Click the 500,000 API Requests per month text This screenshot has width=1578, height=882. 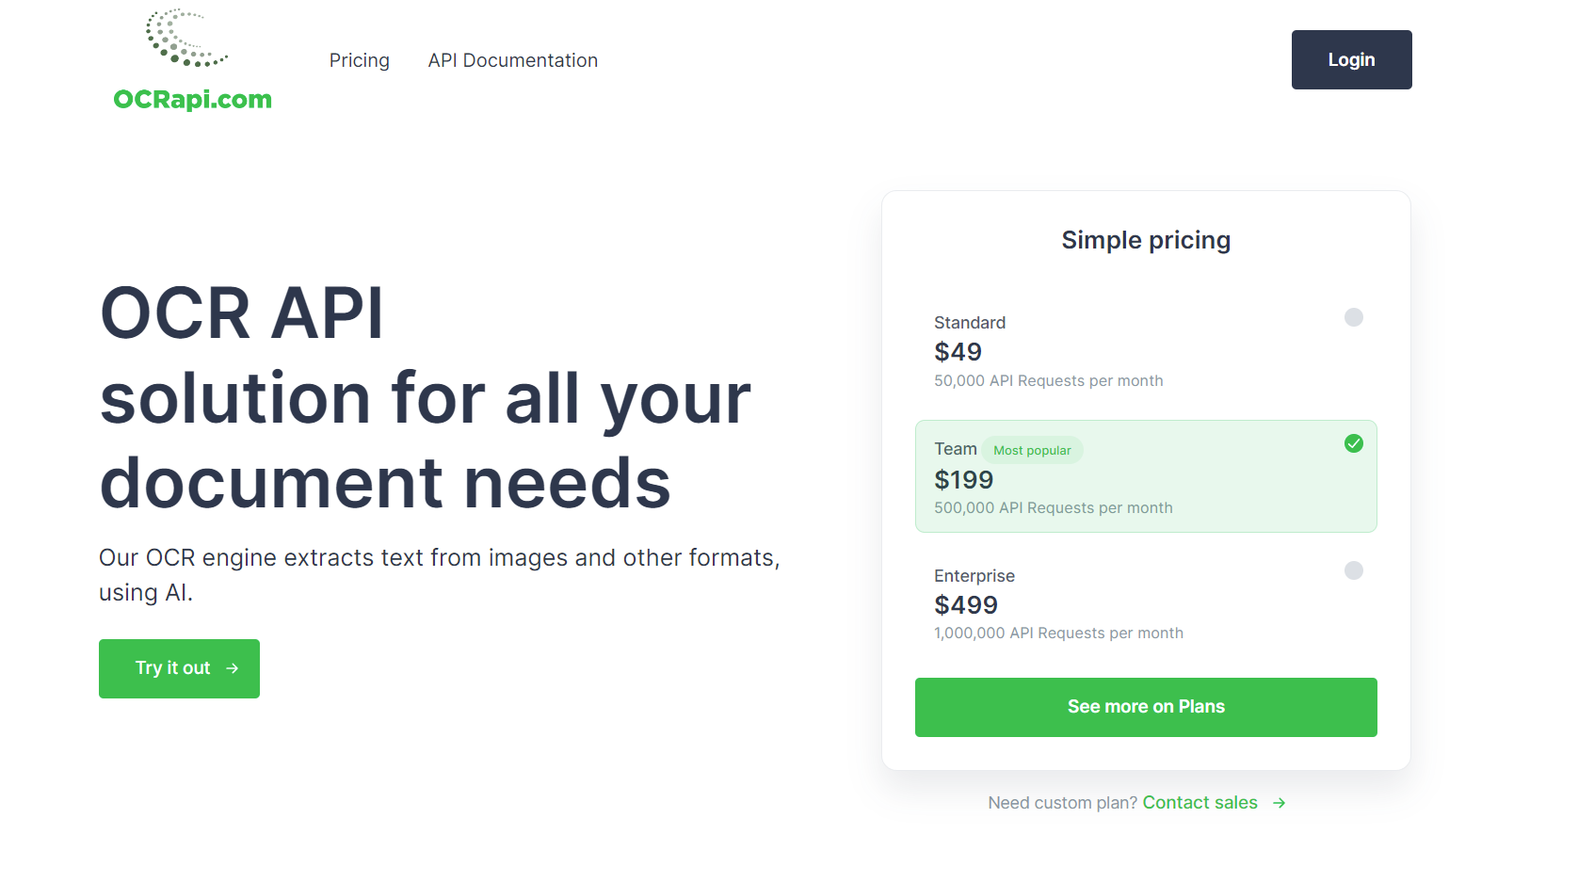coord(1054,508)
